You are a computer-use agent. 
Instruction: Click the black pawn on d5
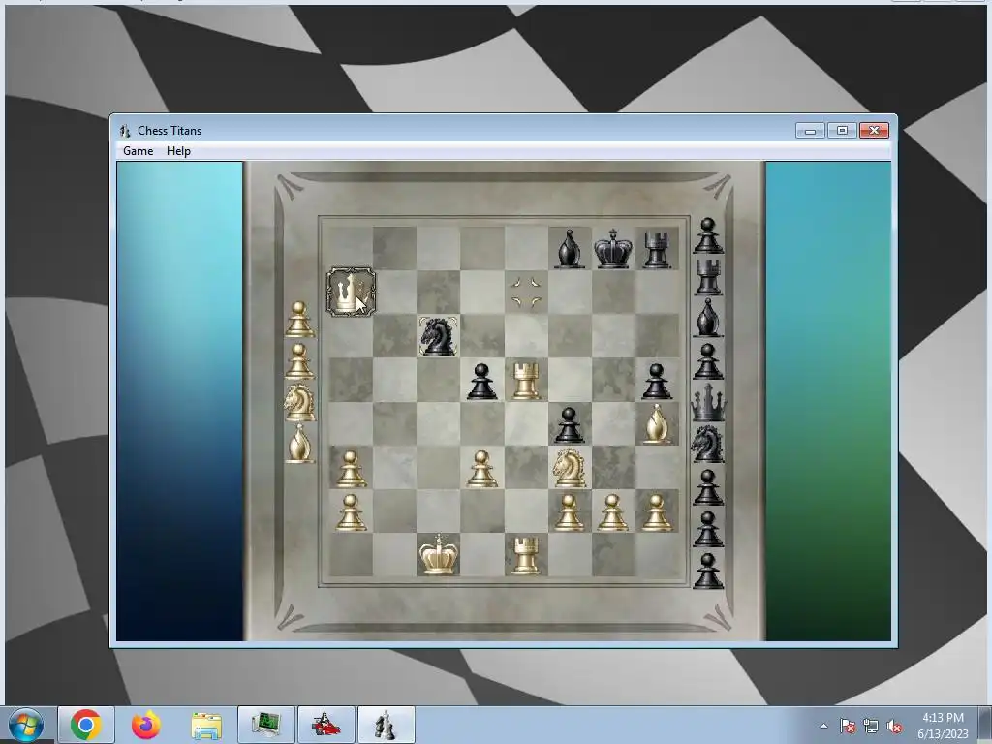click(481, 381)
